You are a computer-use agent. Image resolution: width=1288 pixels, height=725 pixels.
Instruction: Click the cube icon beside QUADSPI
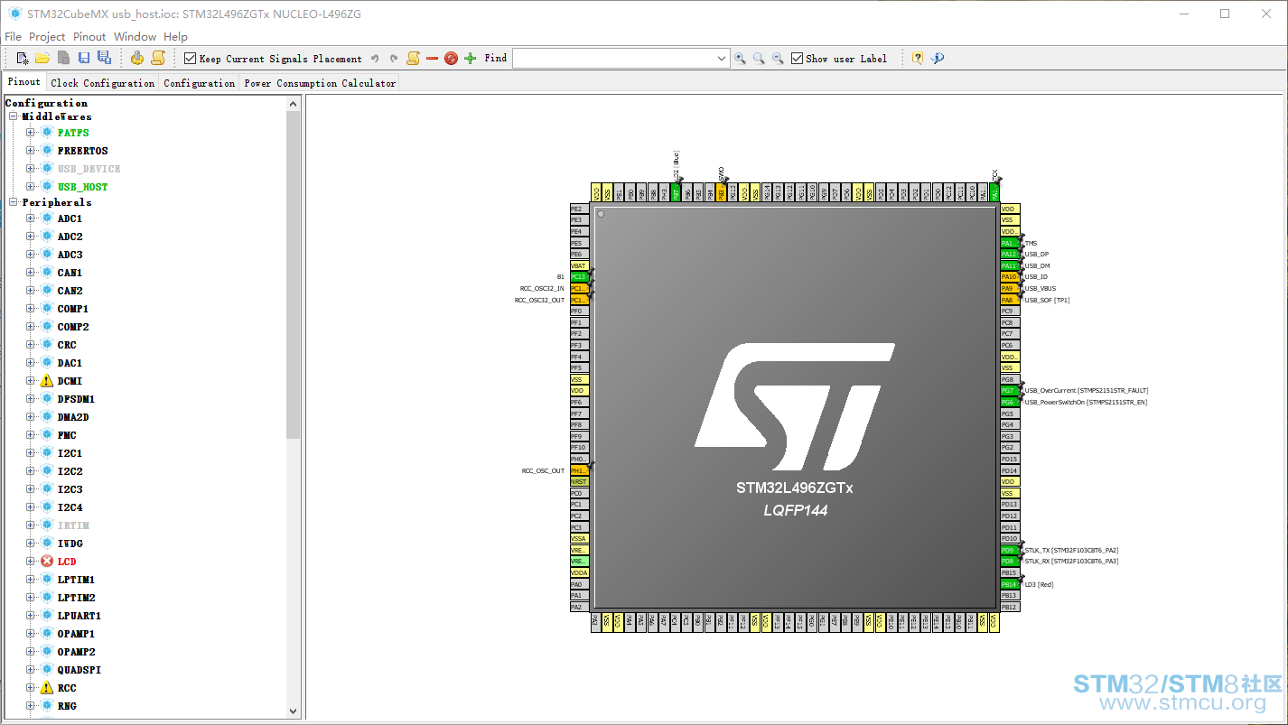47,670
